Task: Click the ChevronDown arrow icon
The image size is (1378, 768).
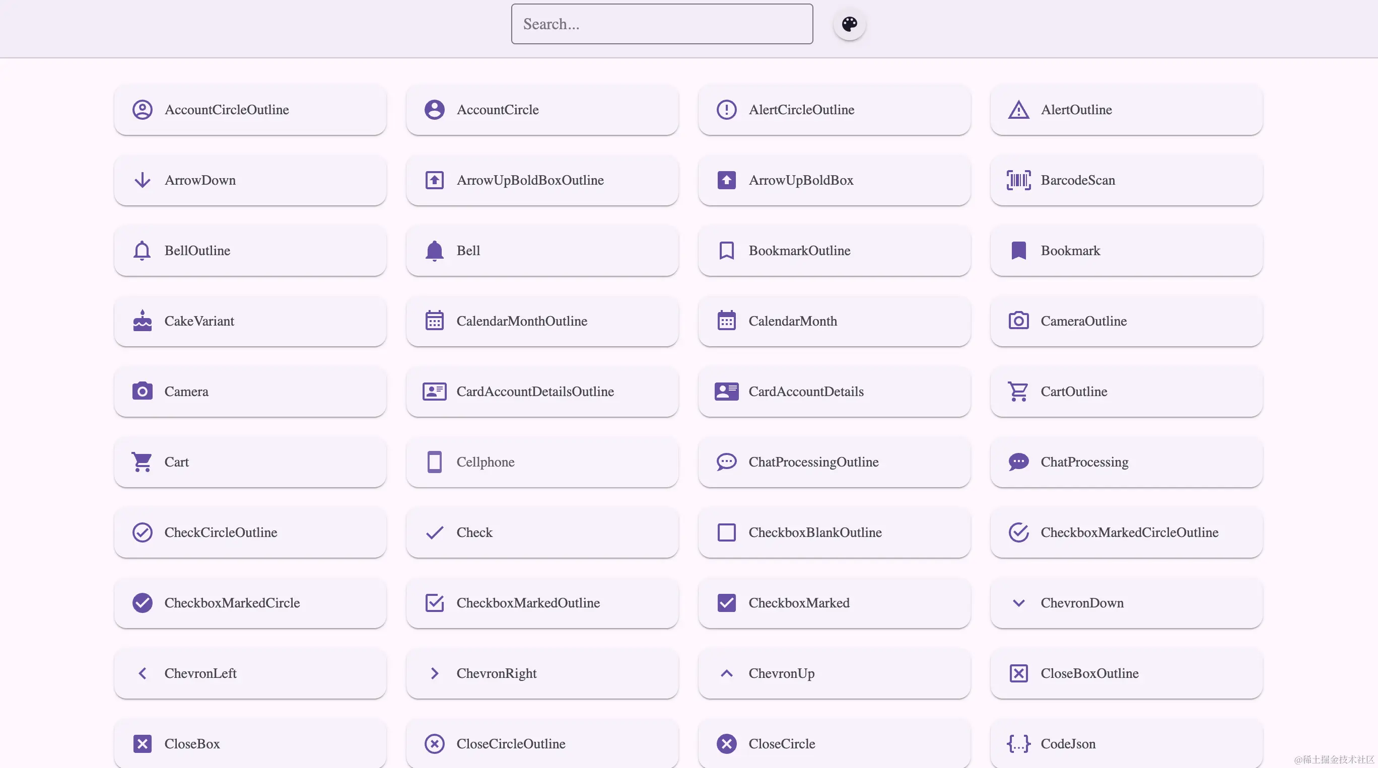Action: click(x=1018, y=603)
